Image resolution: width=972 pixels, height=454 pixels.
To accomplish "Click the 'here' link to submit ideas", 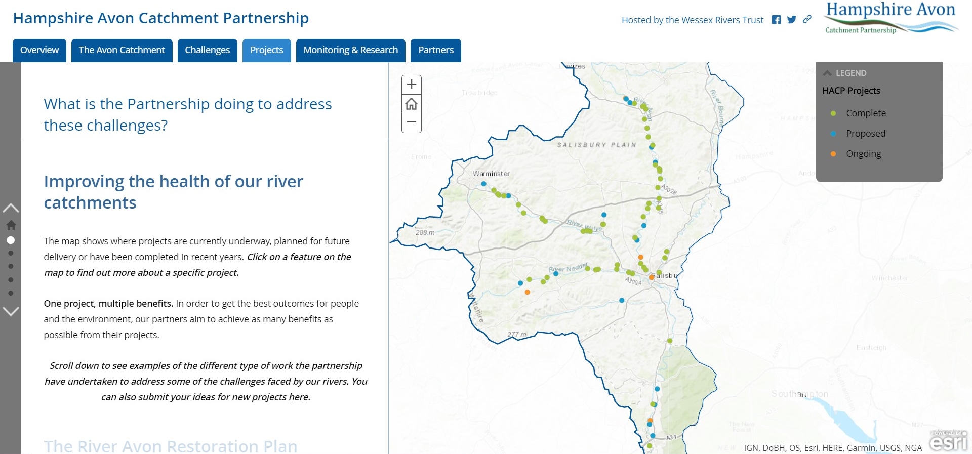I will (298, 397).
